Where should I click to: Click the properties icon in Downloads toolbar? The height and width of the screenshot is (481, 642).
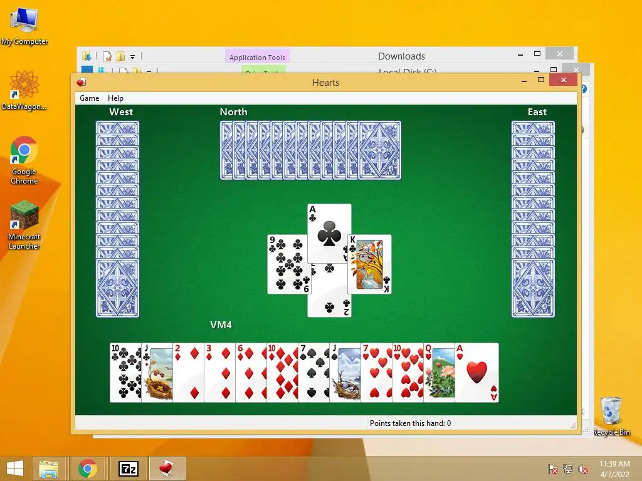pos(107,56)
